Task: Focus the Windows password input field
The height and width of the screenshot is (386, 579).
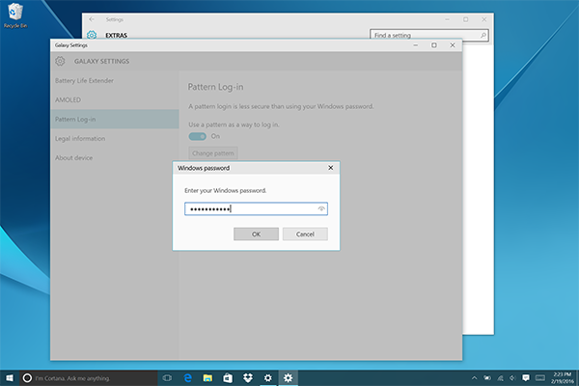Action: click(x=256, y=208)
